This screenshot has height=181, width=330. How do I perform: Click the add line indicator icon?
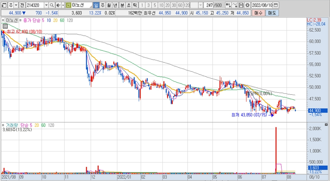click(235, 5)
